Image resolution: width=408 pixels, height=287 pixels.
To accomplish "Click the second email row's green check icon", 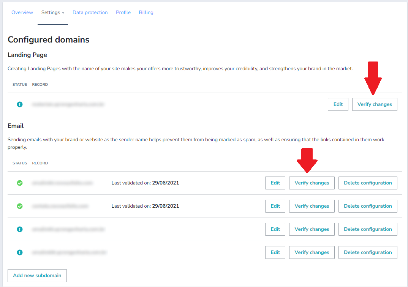I will [20, 206].
